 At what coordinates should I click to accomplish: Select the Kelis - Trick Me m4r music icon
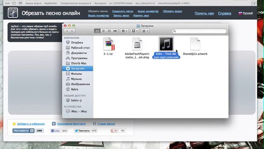pyautogui.click(x=166, y=44)
